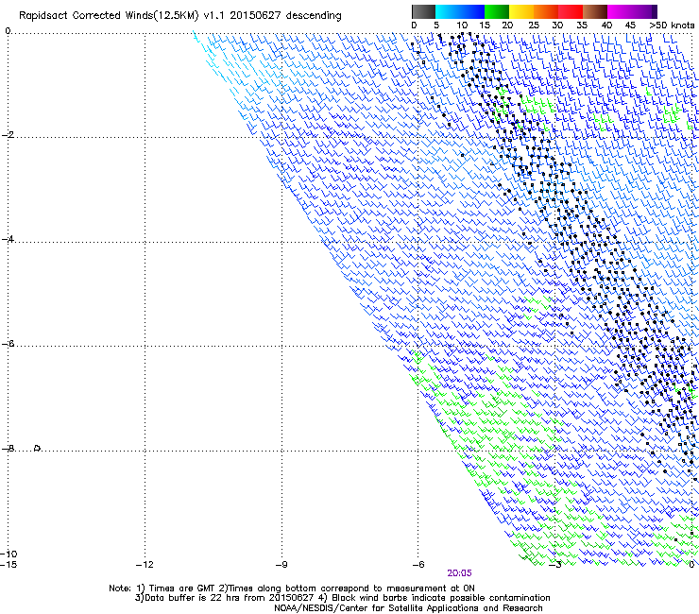Click the cyan-blue 5-15 knots color bar segment
The height and width of the screenshot is (614, 699).
(460, 11)
